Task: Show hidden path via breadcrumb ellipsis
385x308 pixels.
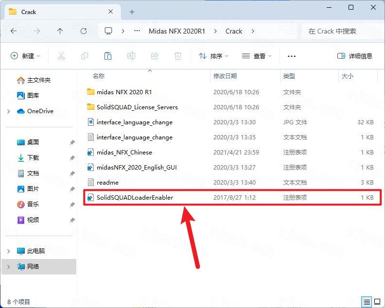Action: [137, 31]
